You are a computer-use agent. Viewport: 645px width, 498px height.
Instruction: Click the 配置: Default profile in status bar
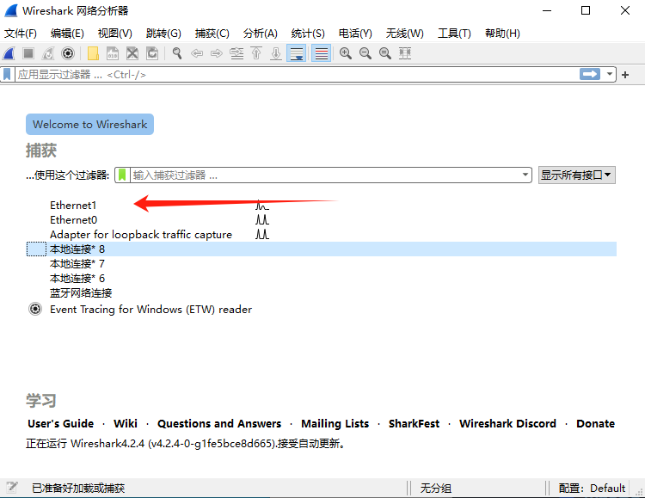592,489
